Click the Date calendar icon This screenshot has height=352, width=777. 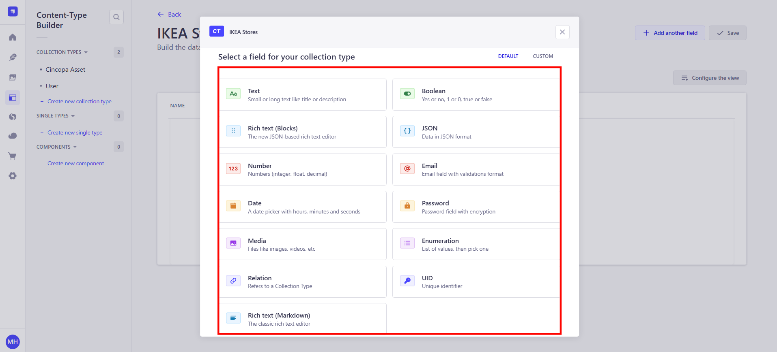pyautogui.click(x=233, y=206)
